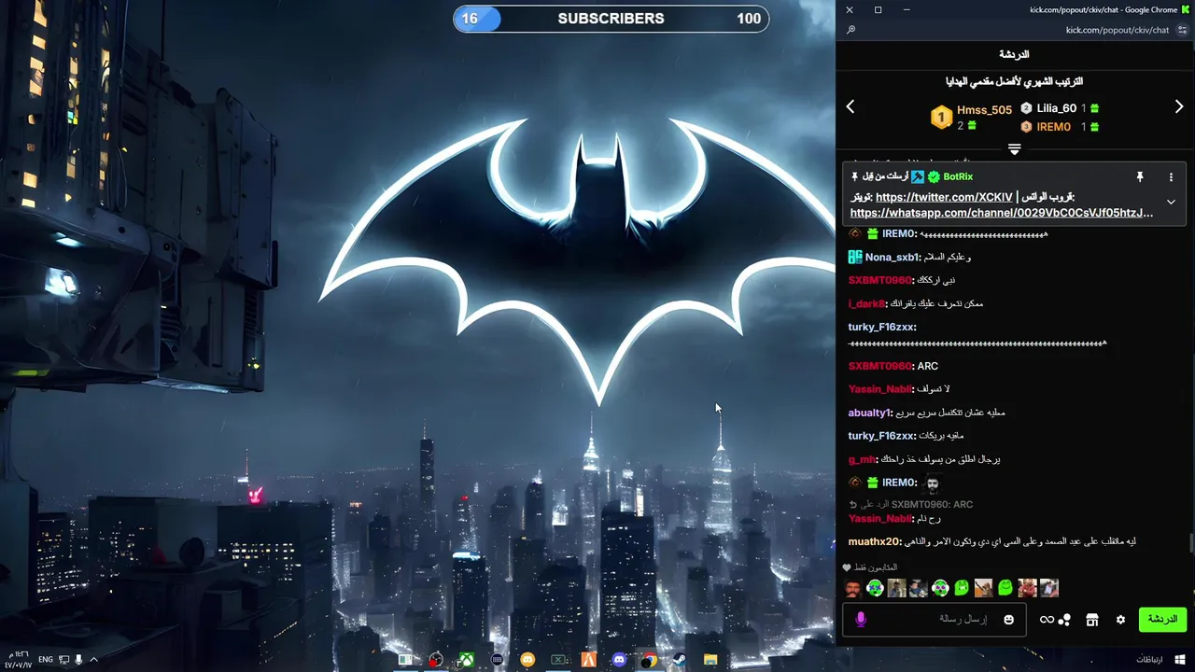Click the chat scrollbar thumb
The image size is (1195, 672).
click(1190, 543)
